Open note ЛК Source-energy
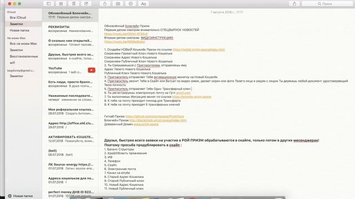The width and height of the screenshot is (355, 199). [x=70, y=166]
